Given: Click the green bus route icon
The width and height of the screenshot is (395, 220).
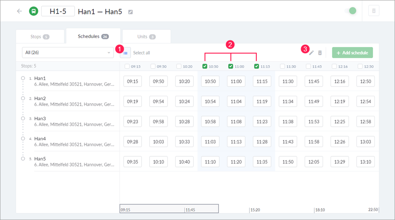Looking at the screenshot, I should coord(33,11).
